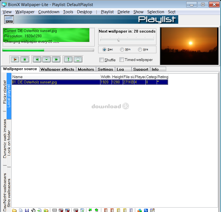Open the Countdown menu
The width and height of the screenshot is (221, 212).
(x=49, y=12)
